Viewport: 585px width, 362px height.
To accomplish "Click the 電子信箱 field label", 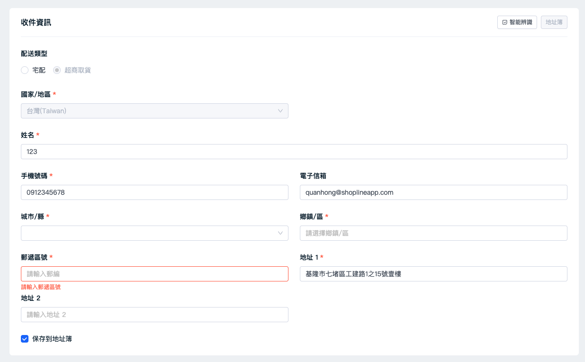I will tap(313, 176).
